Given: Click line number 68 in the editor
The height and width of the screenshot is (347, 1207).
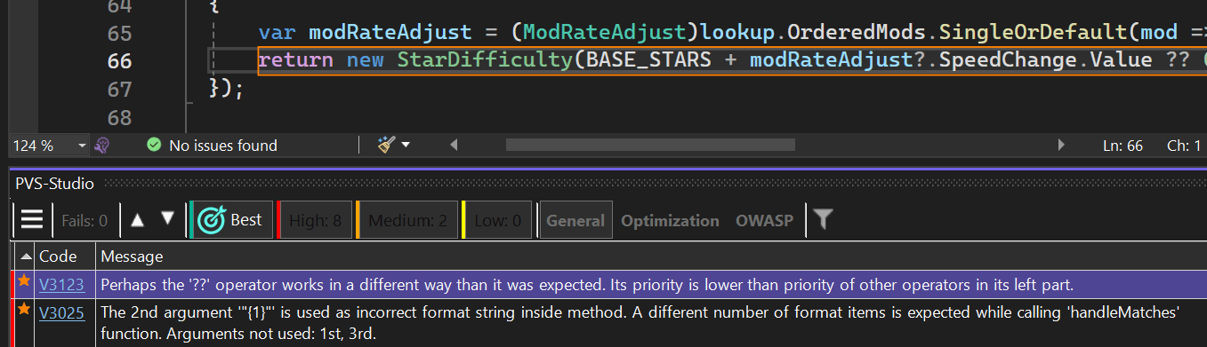Looking at the screenshot, I should tap(119, 117).
